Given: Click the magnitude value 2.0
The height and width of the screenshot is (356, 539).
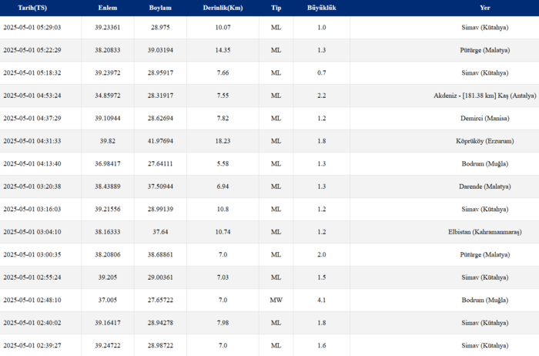Looking at the screenshot, I should pyautogui.click(x=322, y=254).
